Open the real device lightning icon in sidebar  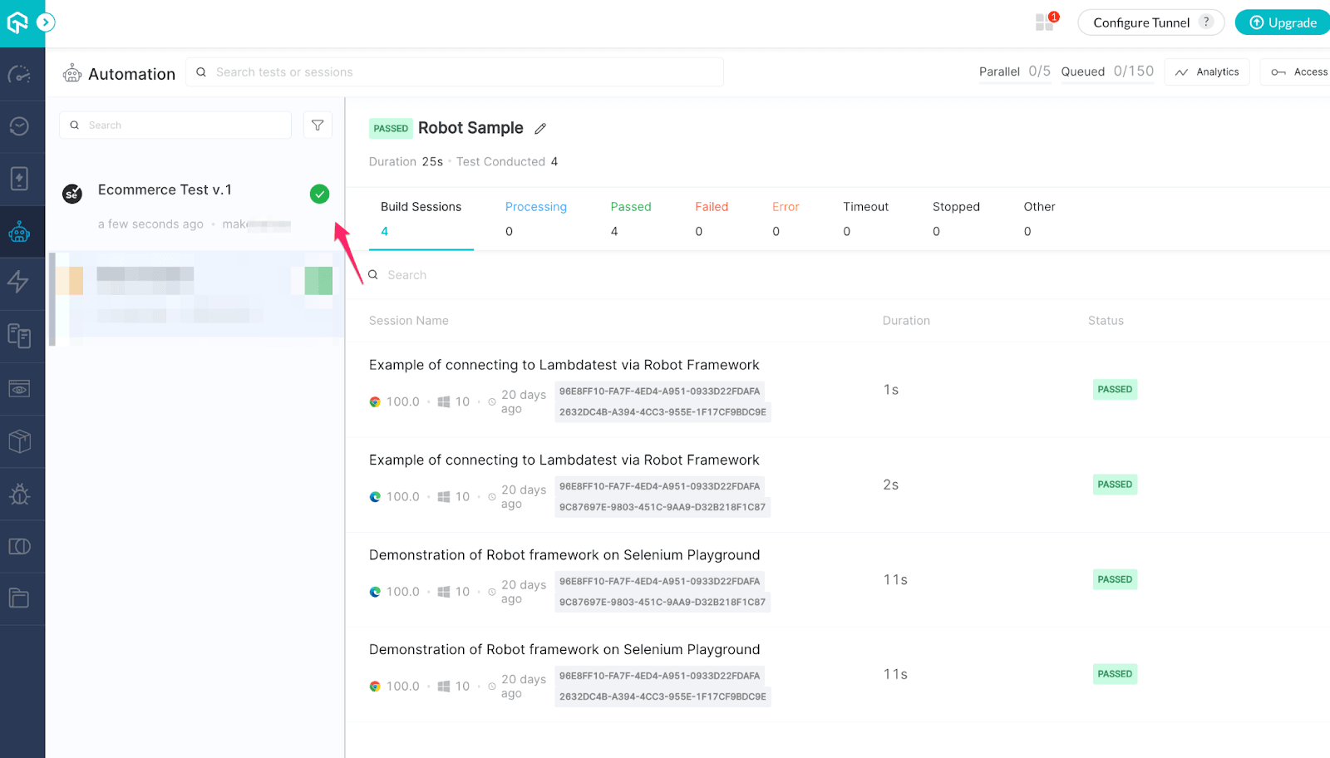[19, 179]
